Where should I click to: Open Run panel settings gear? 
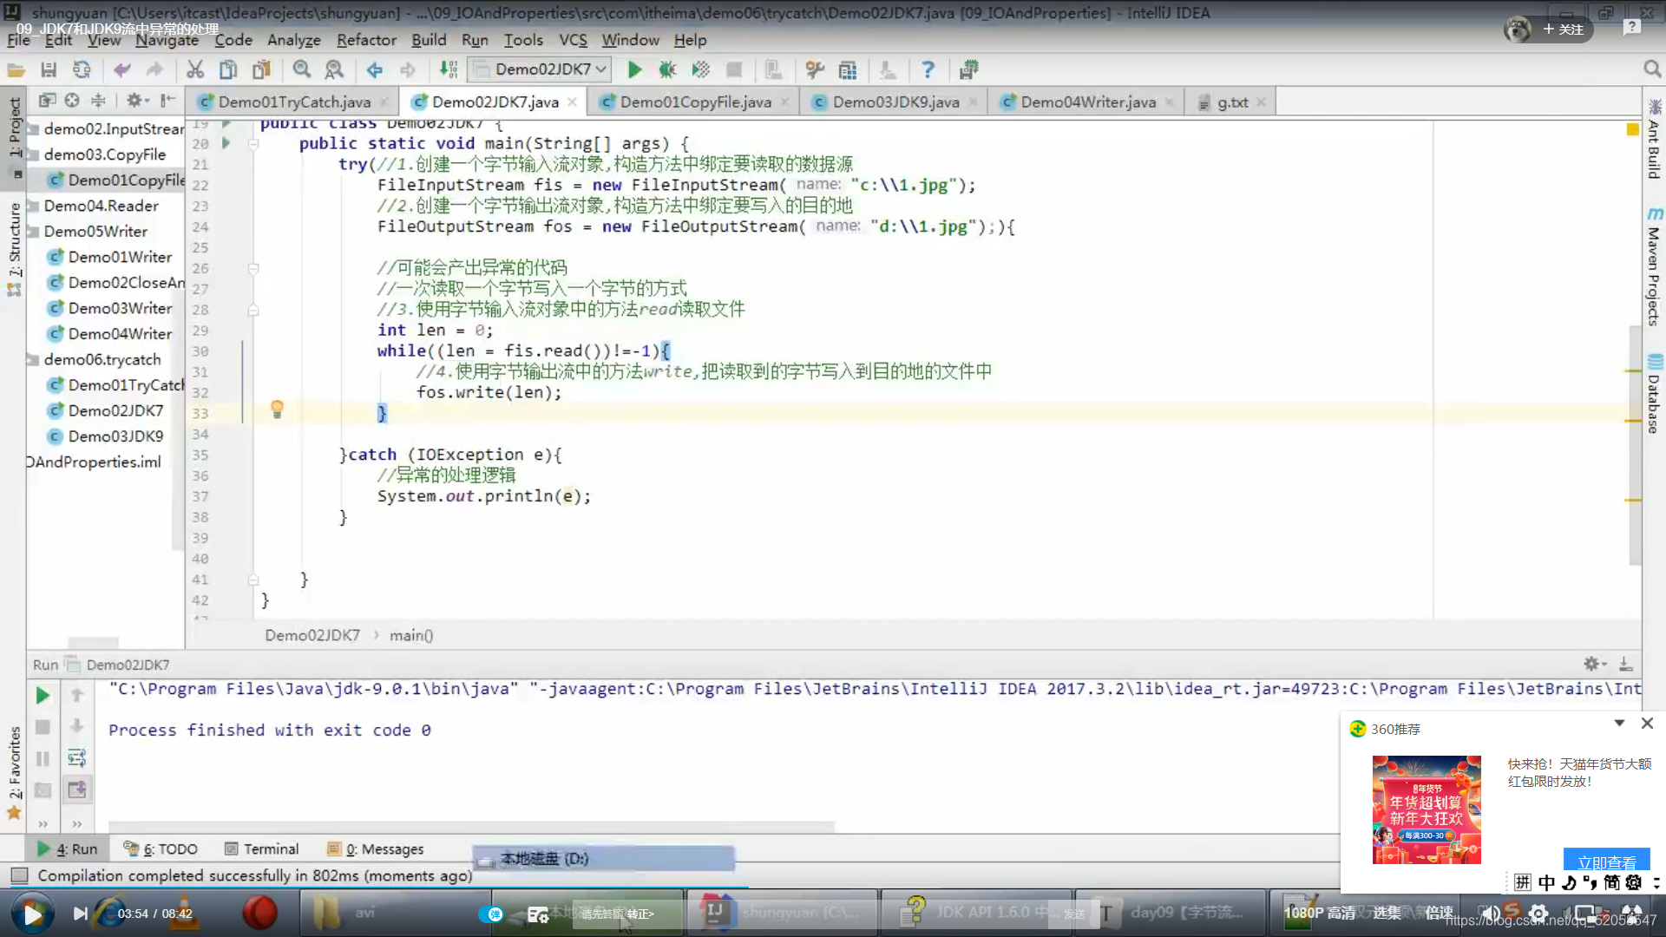click(x=1595, y=664)
